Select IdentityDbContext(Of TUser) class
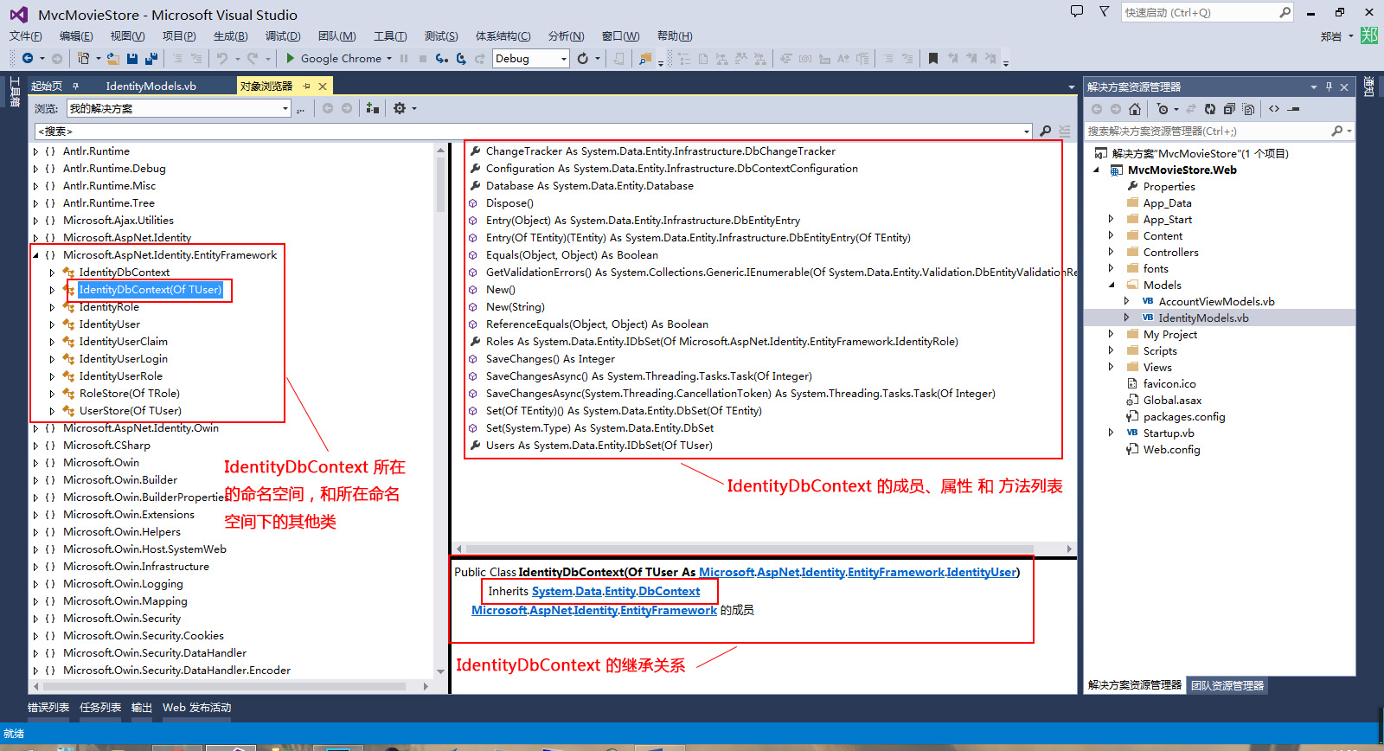The height and width of the screenshot is (751, 1384). click(x=151, y=290)
